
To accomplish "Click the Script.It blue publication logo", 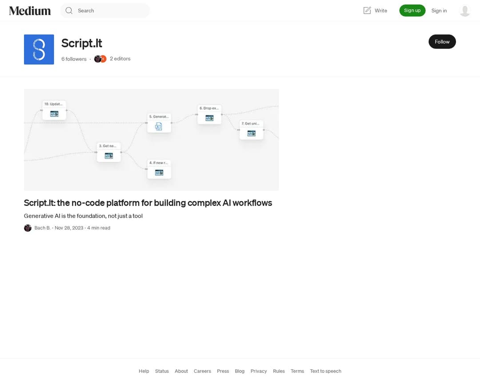I will tap(39, 49).
